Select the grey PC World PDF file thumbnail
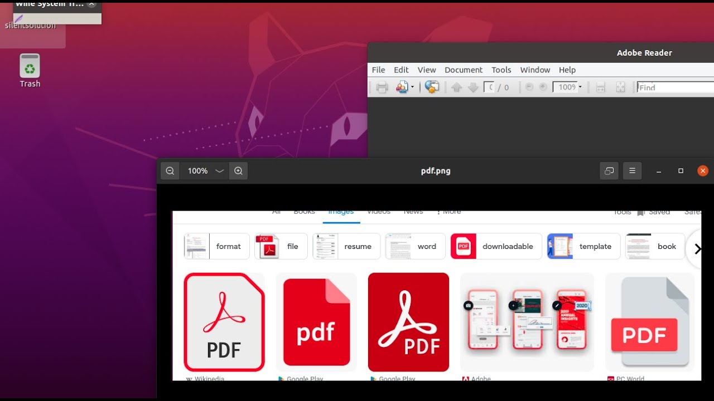Screen dimensions: 714x401 click(650, 322)
